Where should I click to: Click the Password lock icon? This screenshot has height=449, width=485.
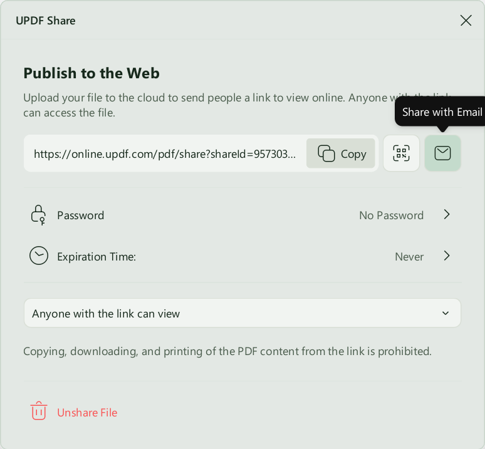point(38,215)
